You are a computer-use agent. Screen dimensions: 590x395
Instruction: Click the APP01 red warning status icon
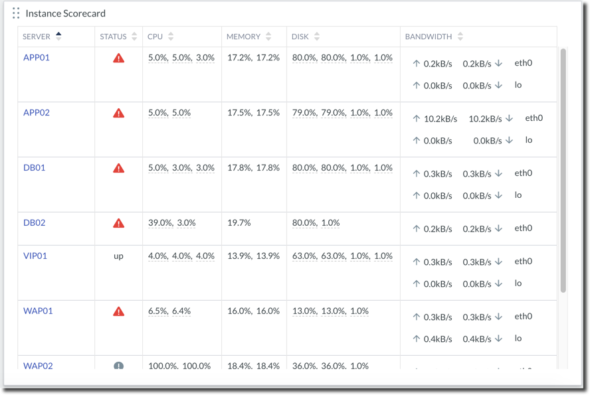(119, 58)
